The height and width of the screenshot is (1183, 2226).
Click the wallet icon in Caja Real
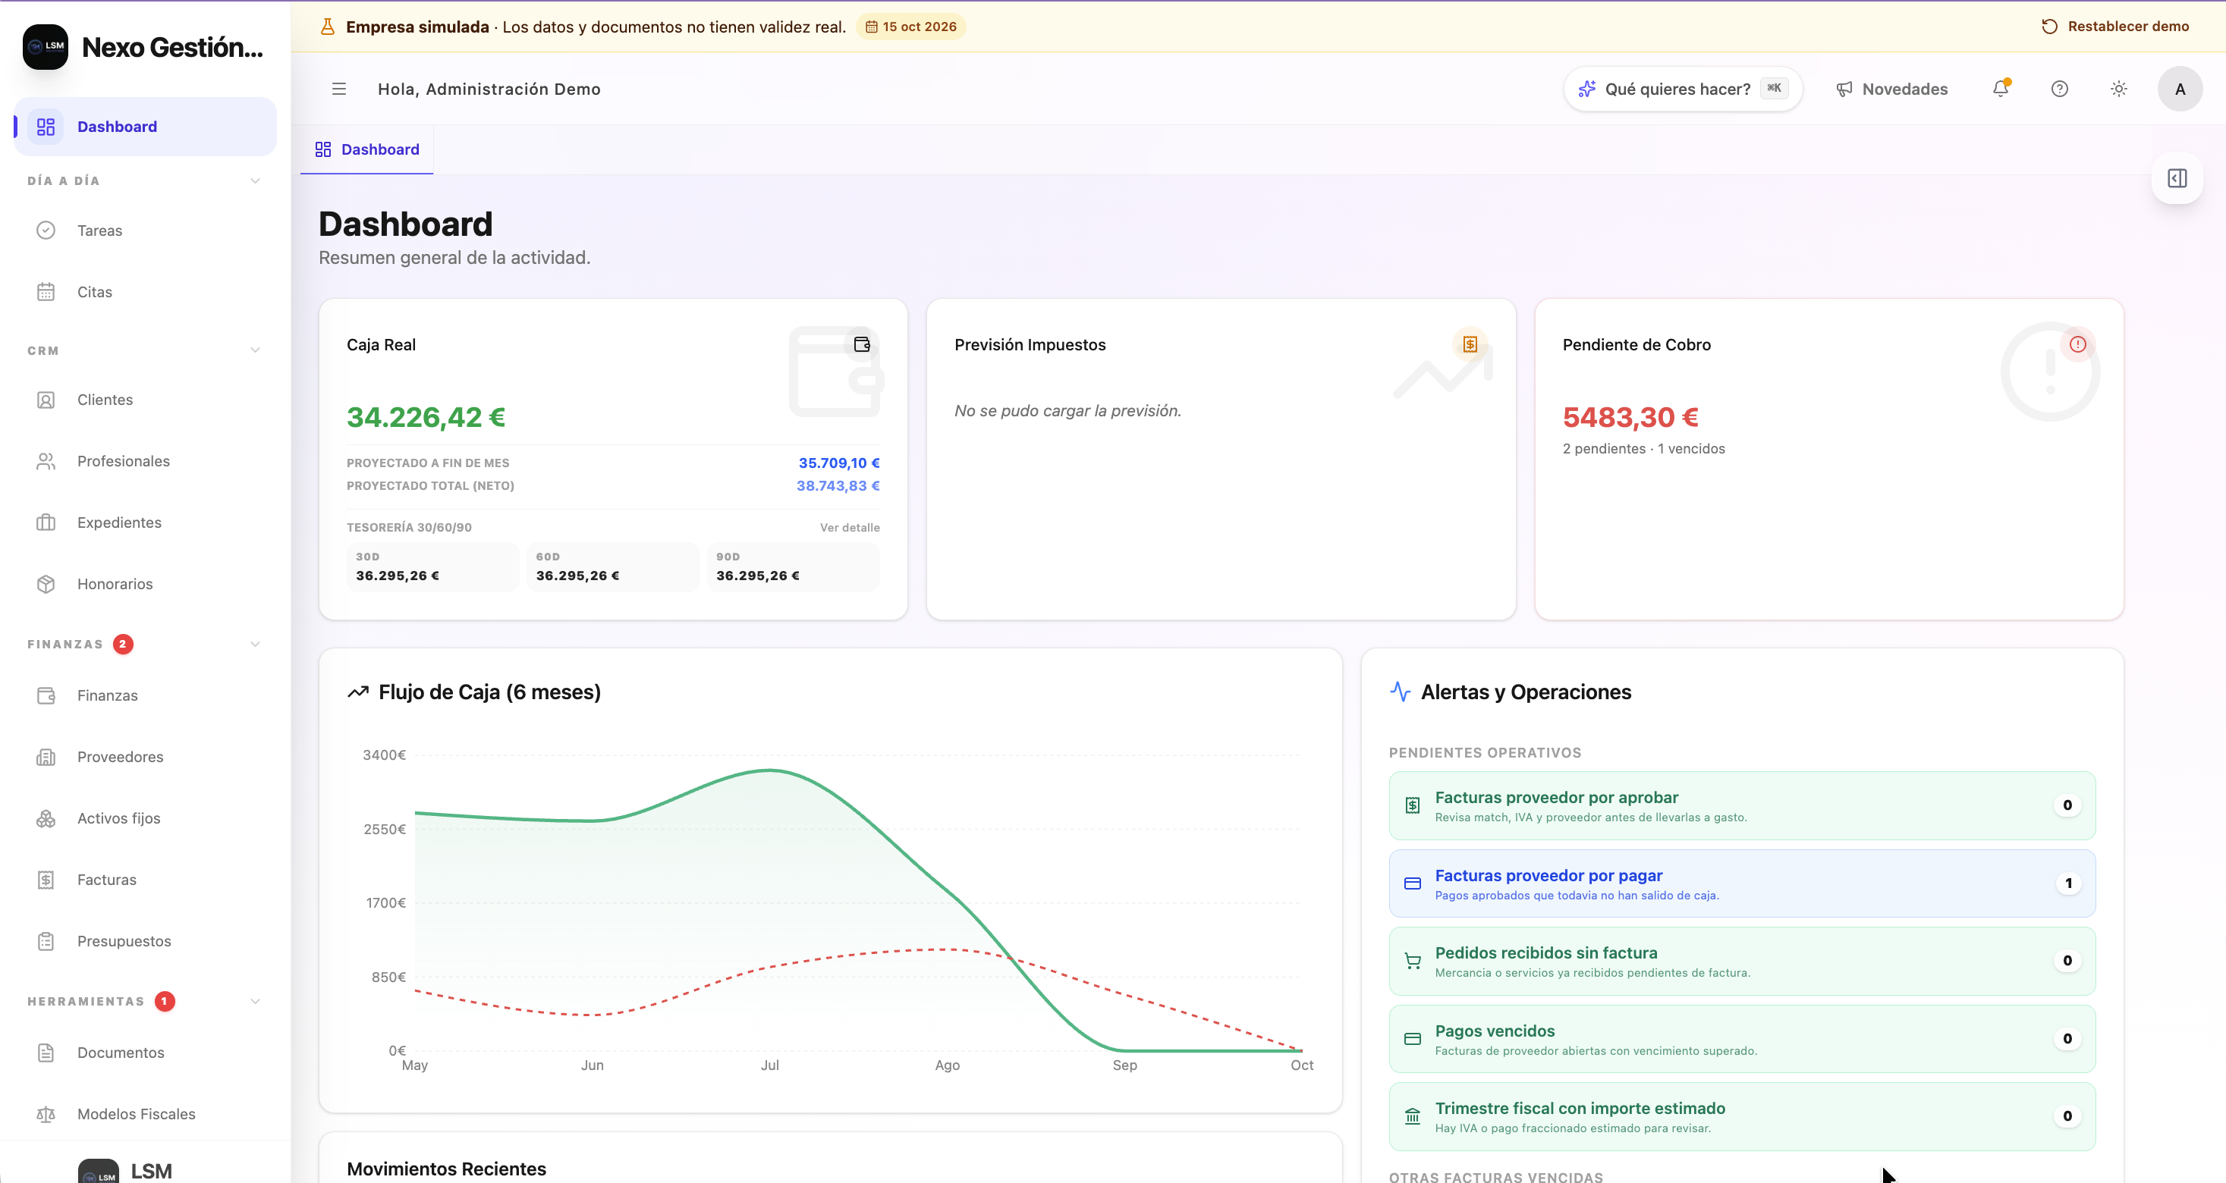[x=862, y=344]
